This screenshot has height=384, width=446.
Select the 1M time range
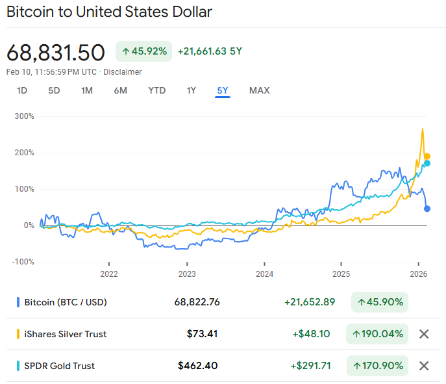(87, 90)
